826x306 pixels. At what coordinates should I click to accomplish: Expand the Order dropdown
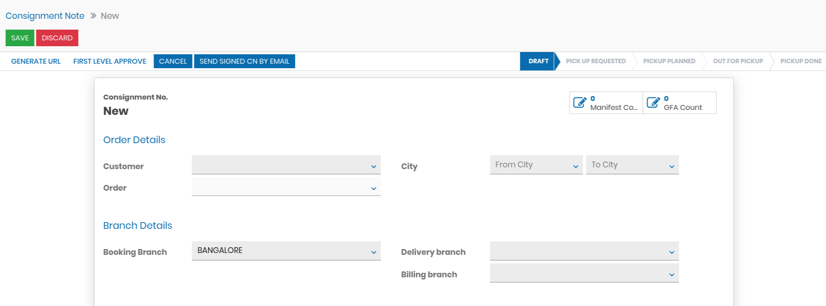coord(286,187)
